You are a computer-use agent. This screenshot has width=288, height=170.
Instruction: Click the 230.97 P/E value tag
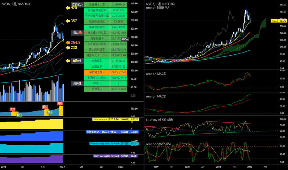pos(134,143)
